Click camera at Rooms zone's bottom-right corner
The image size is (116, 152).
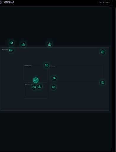pos(102,83)
